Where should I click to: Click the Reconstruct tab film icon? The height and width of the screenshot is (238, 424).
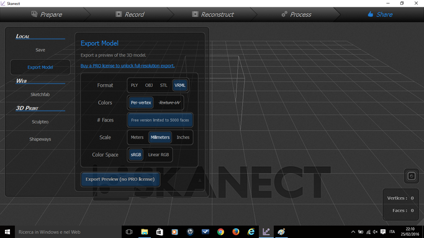tap(195, 14)
